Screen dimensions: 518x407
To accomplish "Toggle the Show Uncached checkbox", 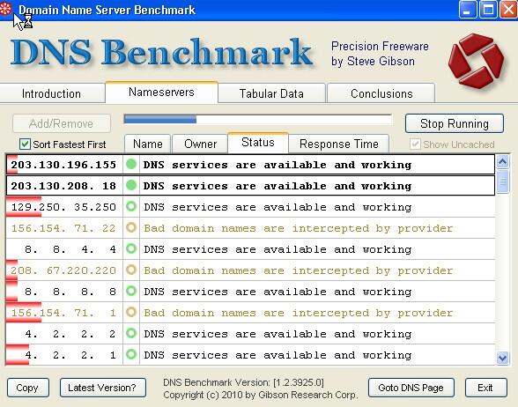I will (415, 144).
